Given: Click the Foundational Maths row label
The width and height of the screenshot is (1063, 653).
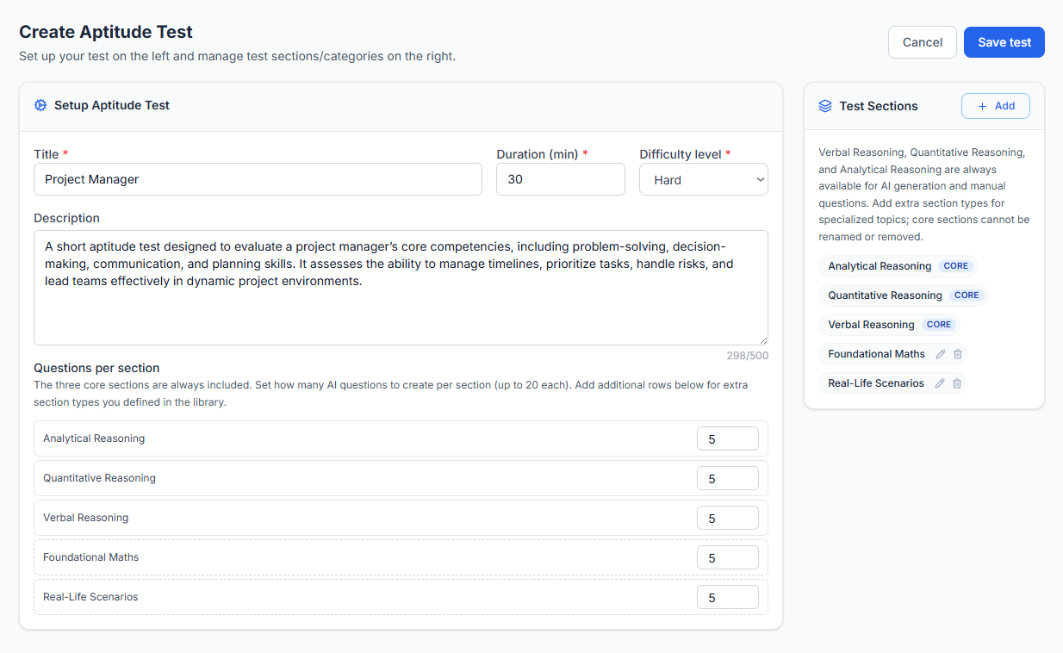Looking at the screenshot, I should (90, 557).
